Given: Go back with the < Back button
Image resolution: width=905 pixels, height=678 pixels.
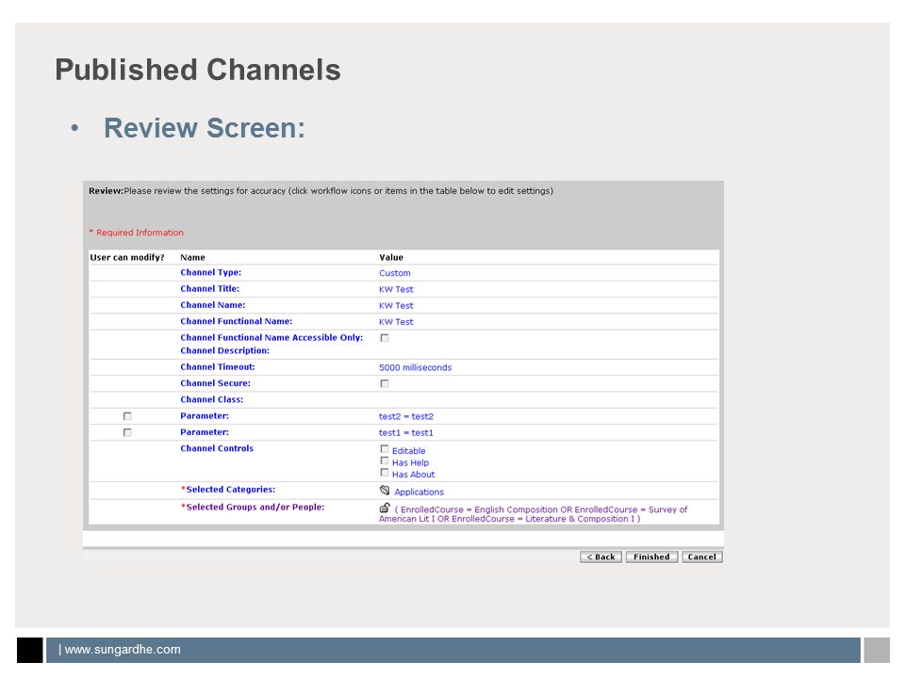Looking at the screenshot, I should pyautogui.click(x=601, y=557).
